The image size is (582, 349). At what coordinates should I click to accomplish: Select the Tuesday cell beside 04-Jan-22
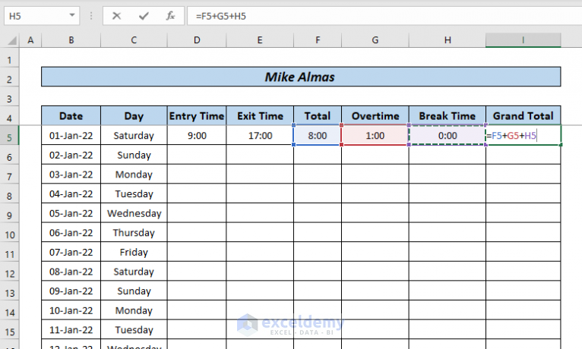134,193
